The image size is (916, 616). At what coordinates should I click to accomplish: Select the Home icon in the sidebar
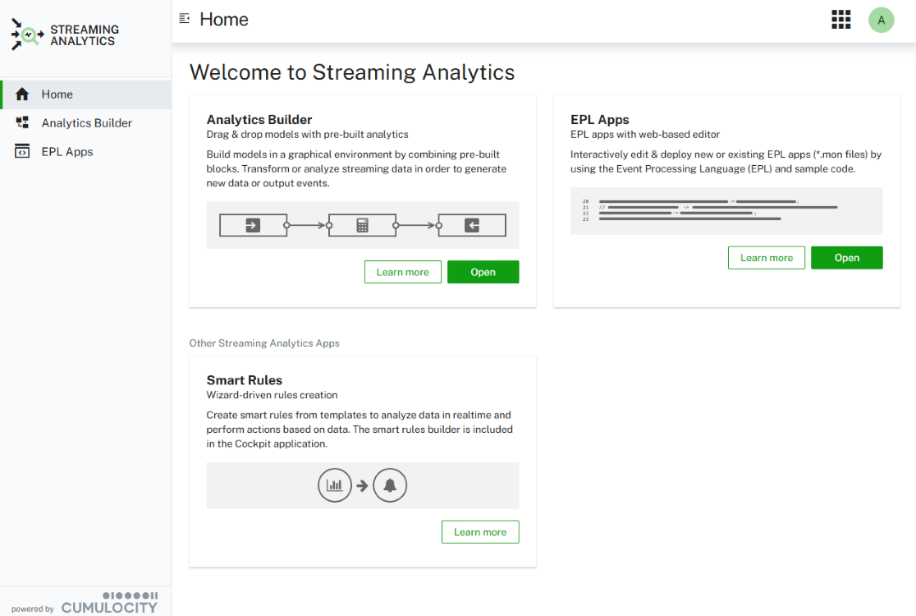pos(21,94)
